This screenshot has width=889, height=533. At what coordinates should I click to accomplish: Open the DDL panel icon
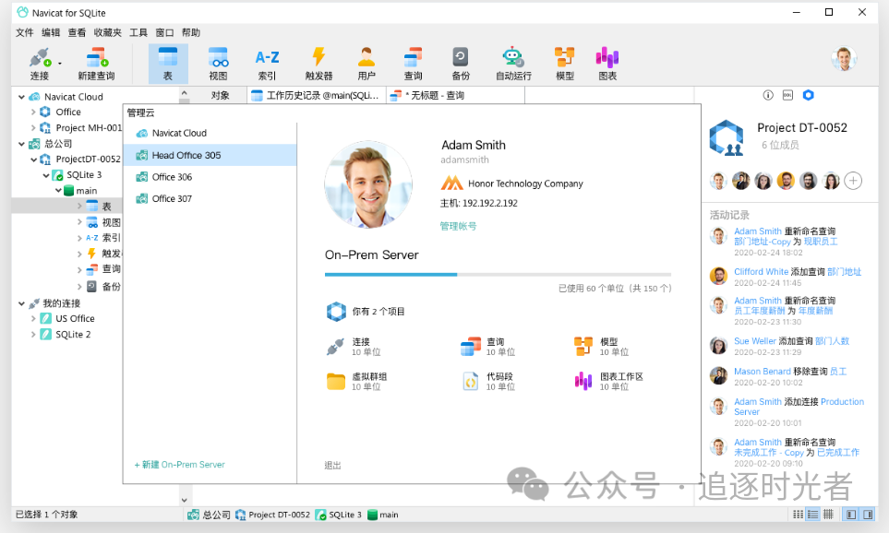(x=787, y=95)
